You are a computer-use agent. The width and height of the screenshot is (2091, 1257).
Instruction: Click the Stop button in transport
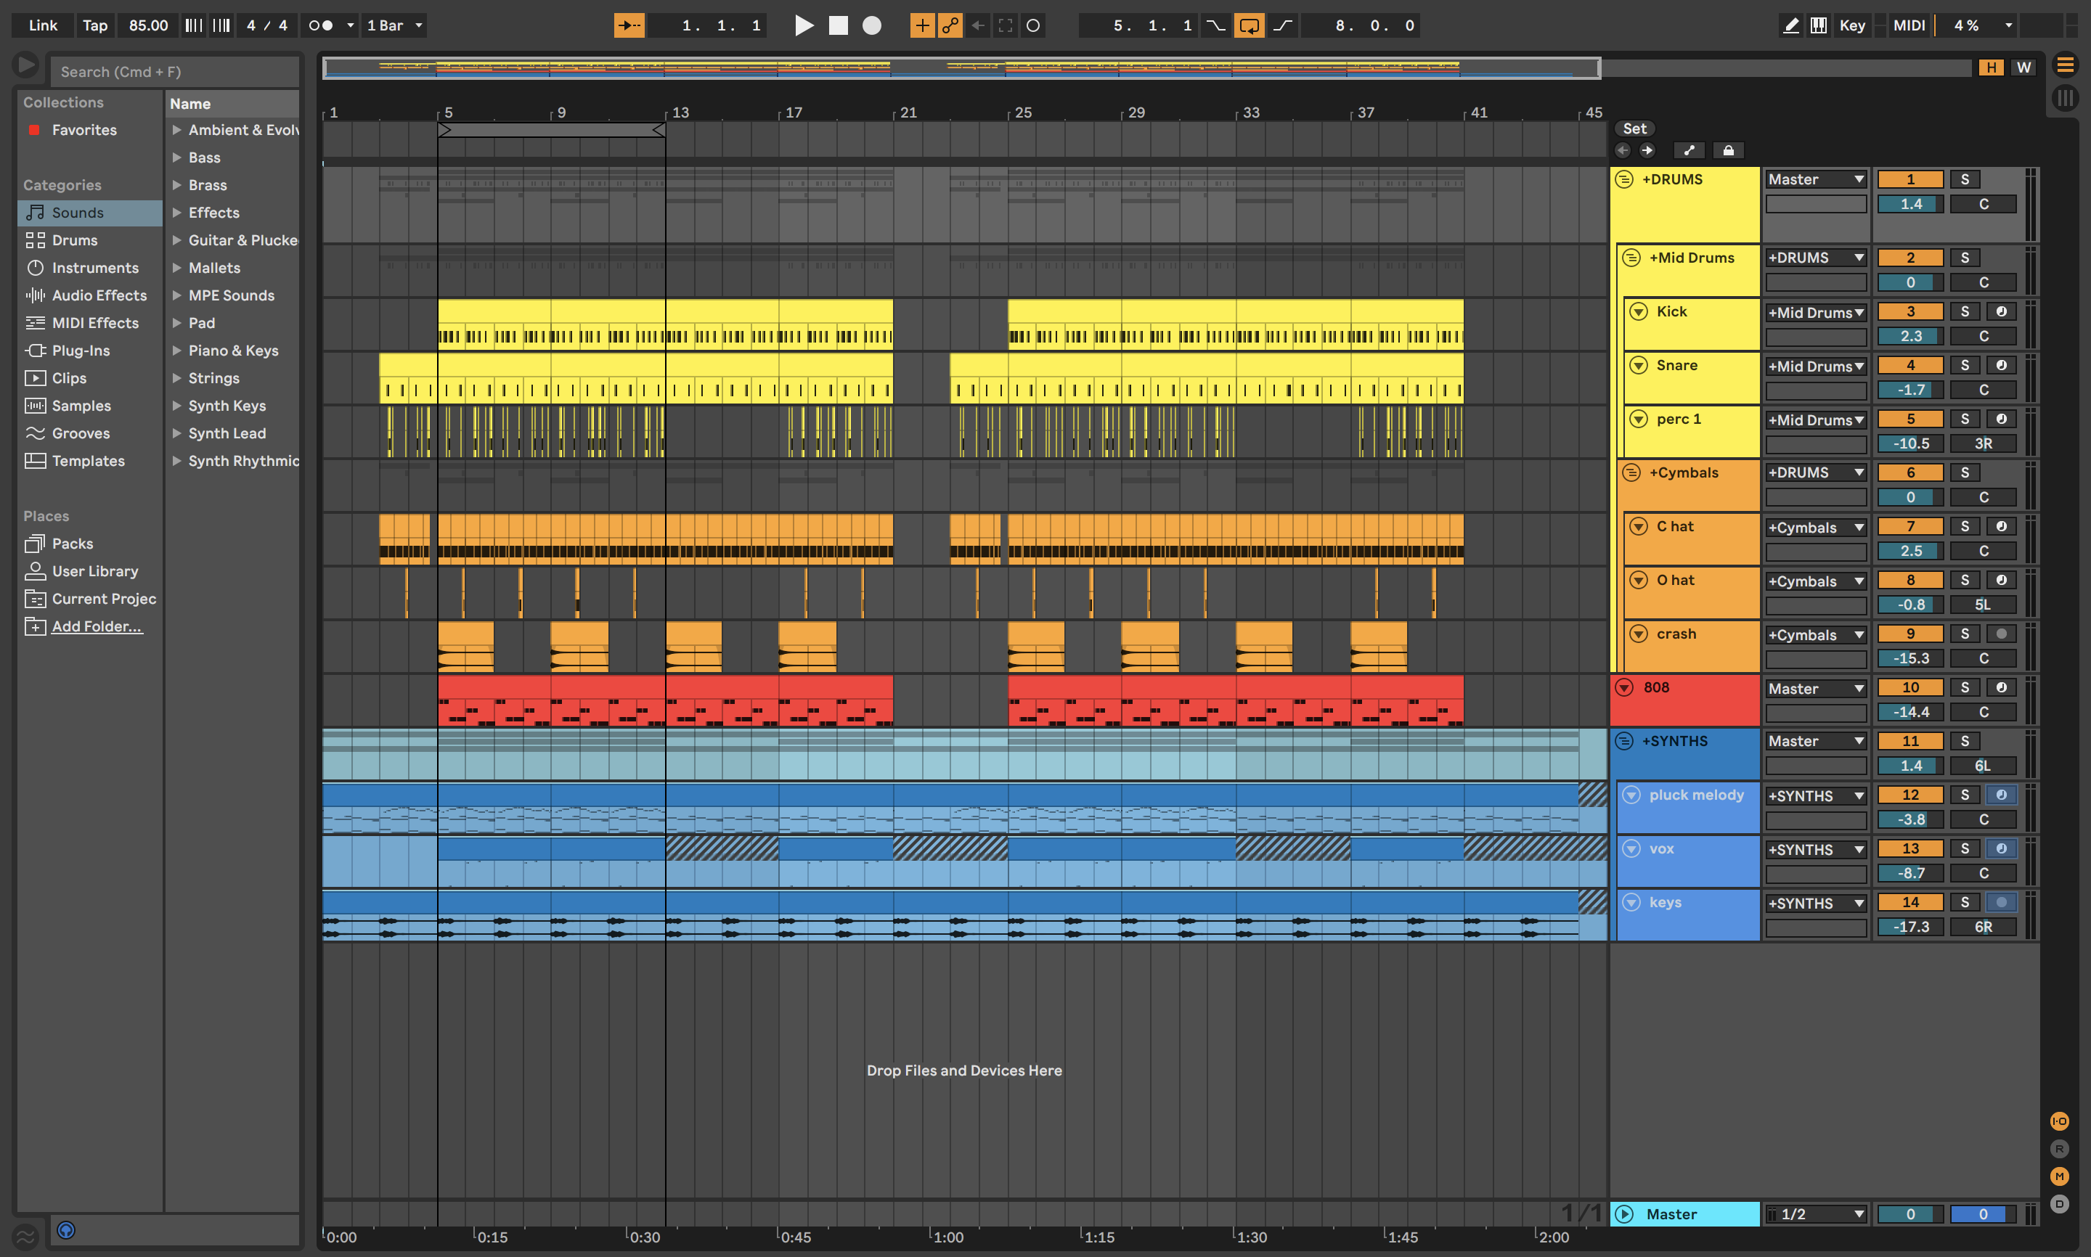coord(838,25)
